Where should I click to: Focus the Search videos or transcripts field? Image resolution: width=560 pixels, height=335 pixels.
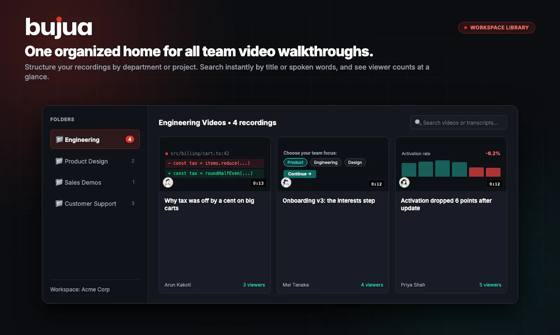pyautogui.click(x=458, y=123)
